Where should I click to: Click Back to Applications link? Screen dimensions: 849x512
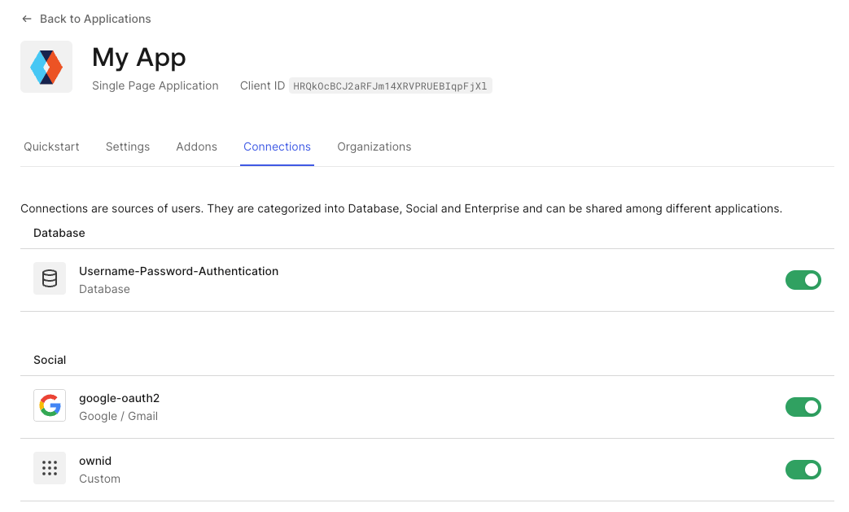[x=95, y=19]
